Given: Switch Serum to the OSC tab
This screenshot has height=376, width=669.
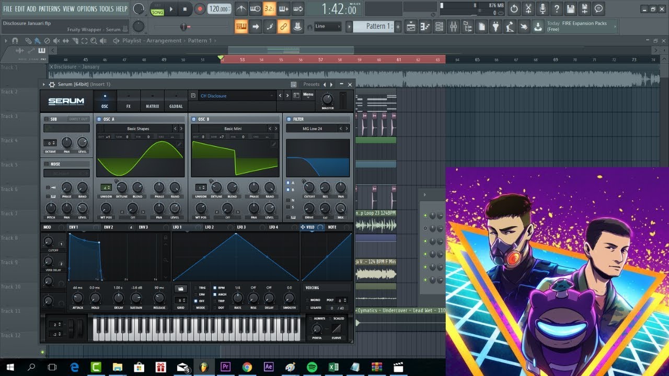Looking at the screenshot, I should click(105, 100).
